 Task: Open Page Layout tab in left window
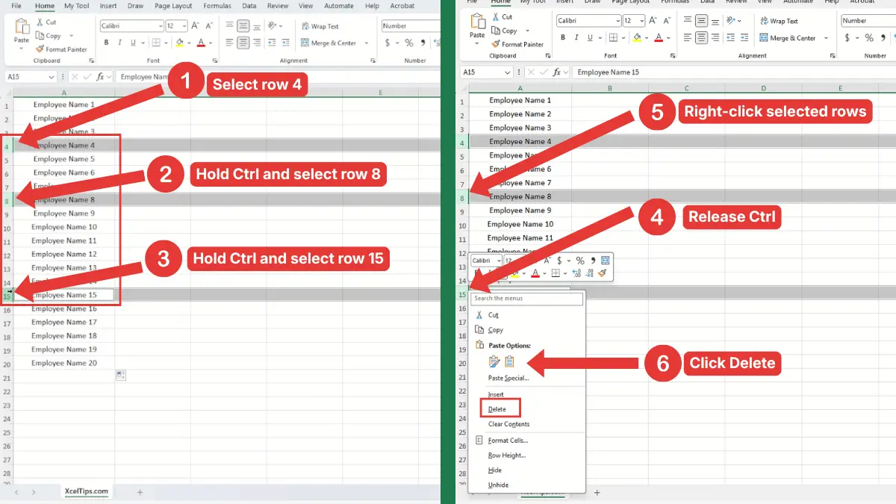[173, 6]
